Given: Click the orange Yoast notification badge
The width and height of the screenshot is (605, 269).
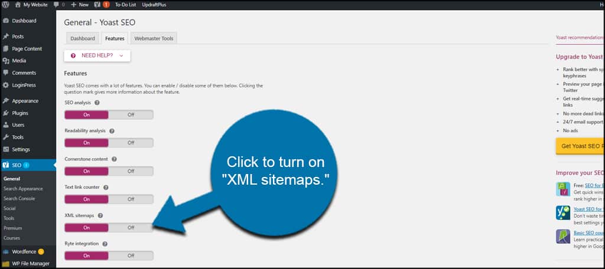Looking at the screenshot, I should (x=106, y=5).
